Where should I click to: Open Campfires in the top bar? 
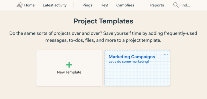pyautogui.click(x=125, y=5)
